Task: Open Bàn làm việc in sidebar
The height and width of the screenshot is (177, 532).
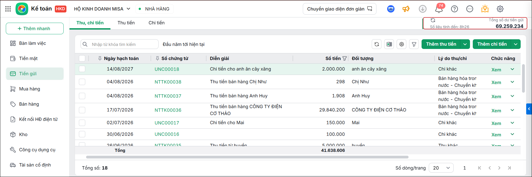Action: 35,43
